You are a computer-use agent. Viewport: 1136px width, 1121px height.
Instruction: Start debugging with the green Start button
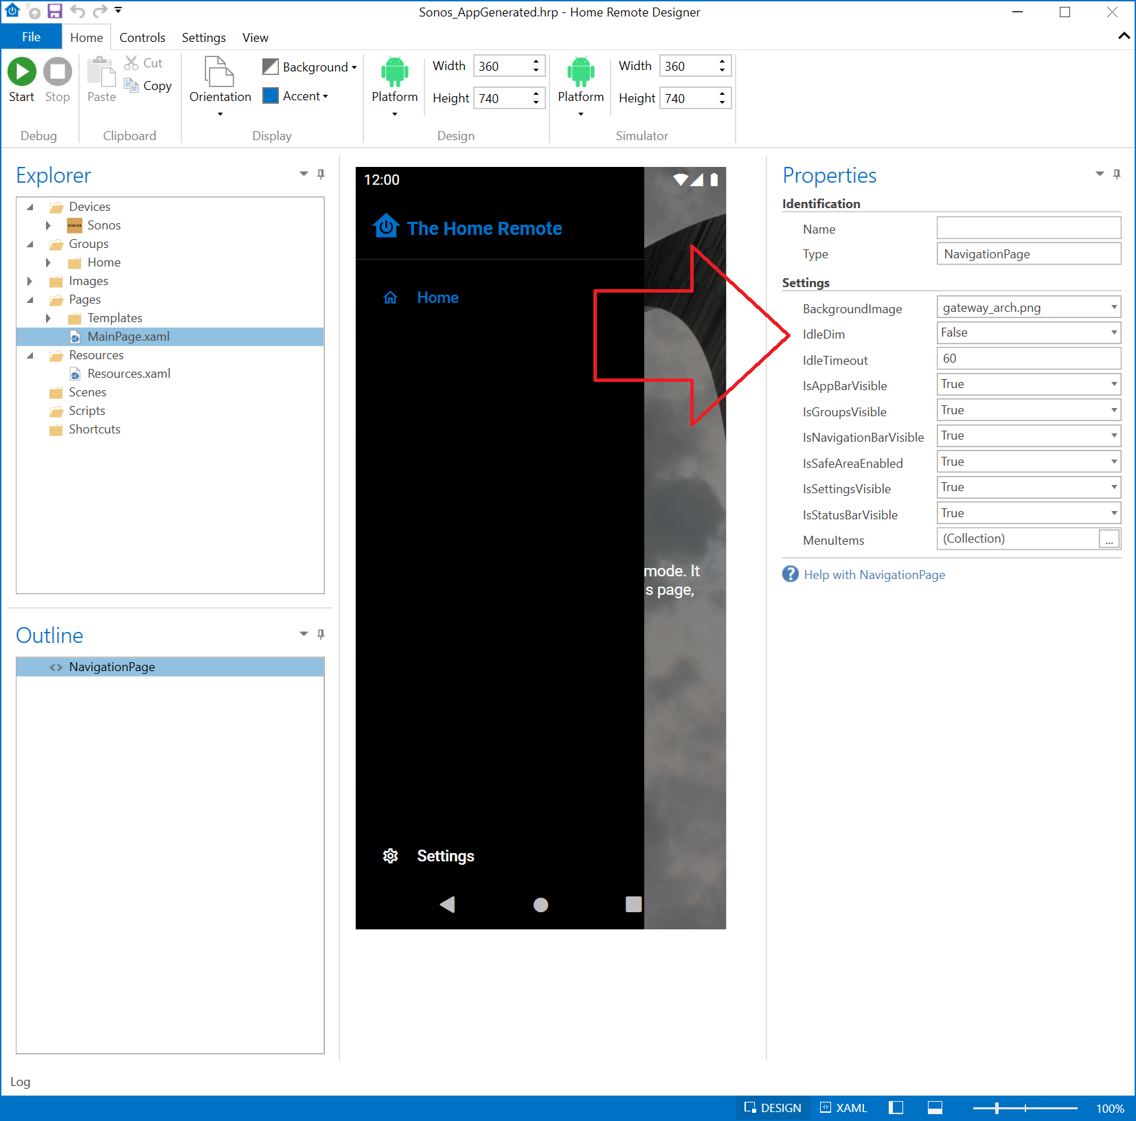pos(21,71)
